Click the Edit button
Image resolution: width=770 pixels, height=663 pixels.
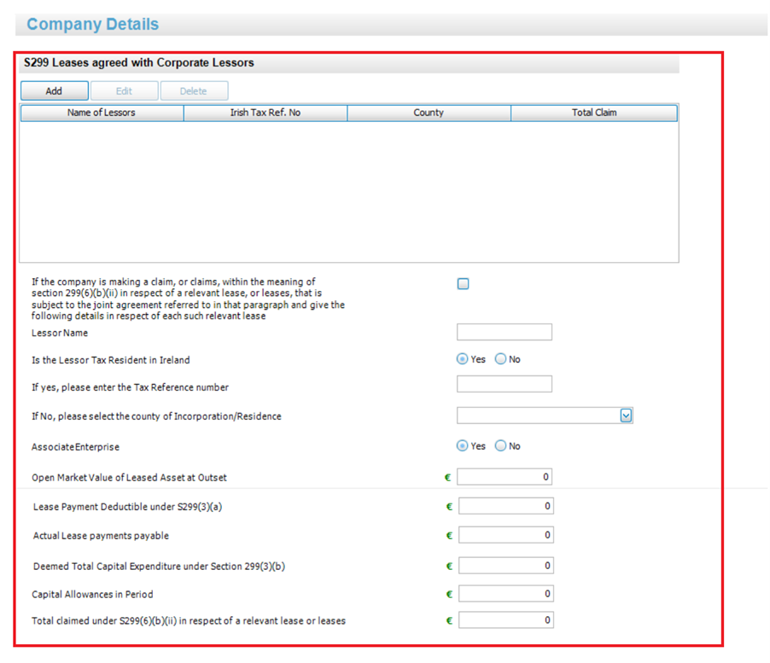[125, 90]
